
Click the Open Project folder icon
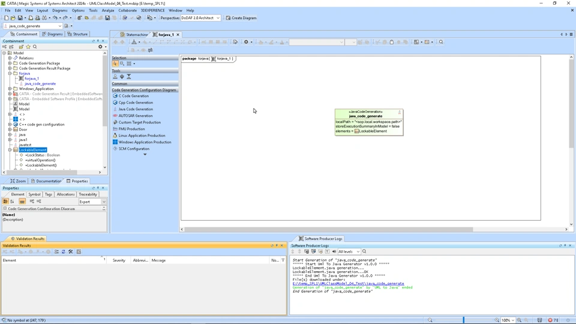[x=13, y=17]
